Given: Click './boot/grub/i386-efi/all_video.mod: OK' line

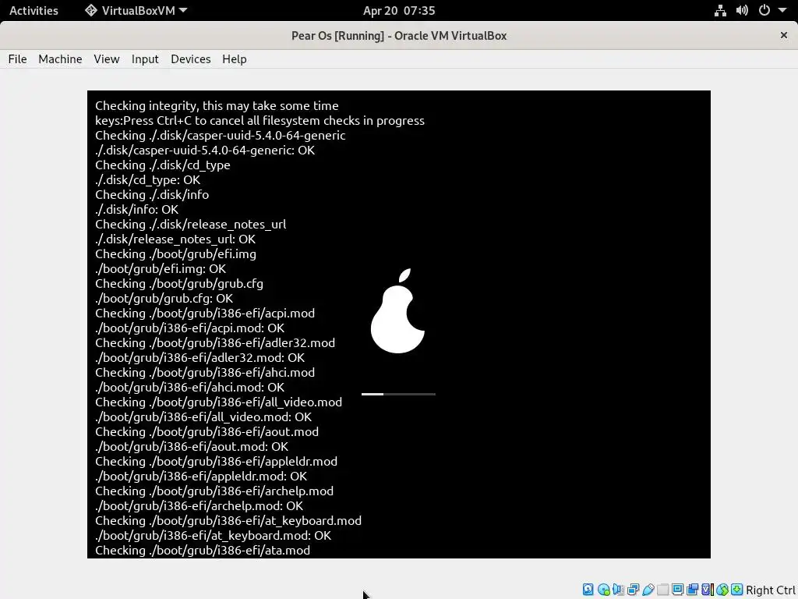Looking at the screenshot, I should 203,416.
